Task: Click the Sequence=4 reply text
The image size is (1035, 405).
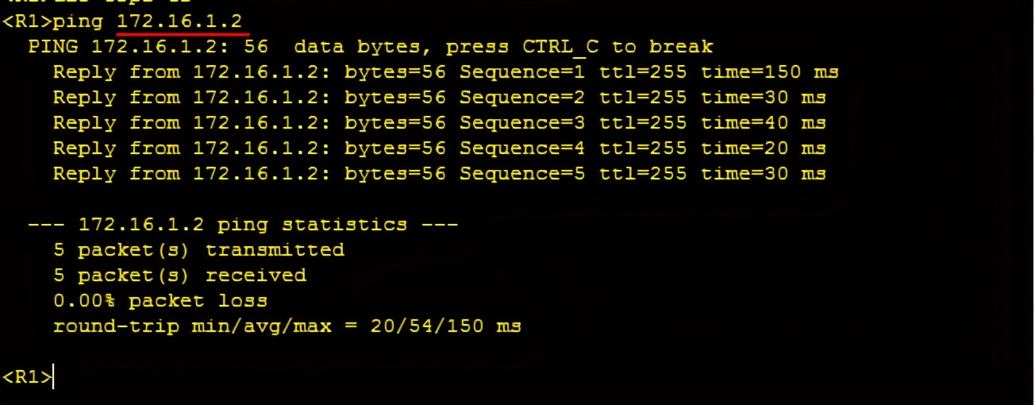Action: [x=522, y=148]
